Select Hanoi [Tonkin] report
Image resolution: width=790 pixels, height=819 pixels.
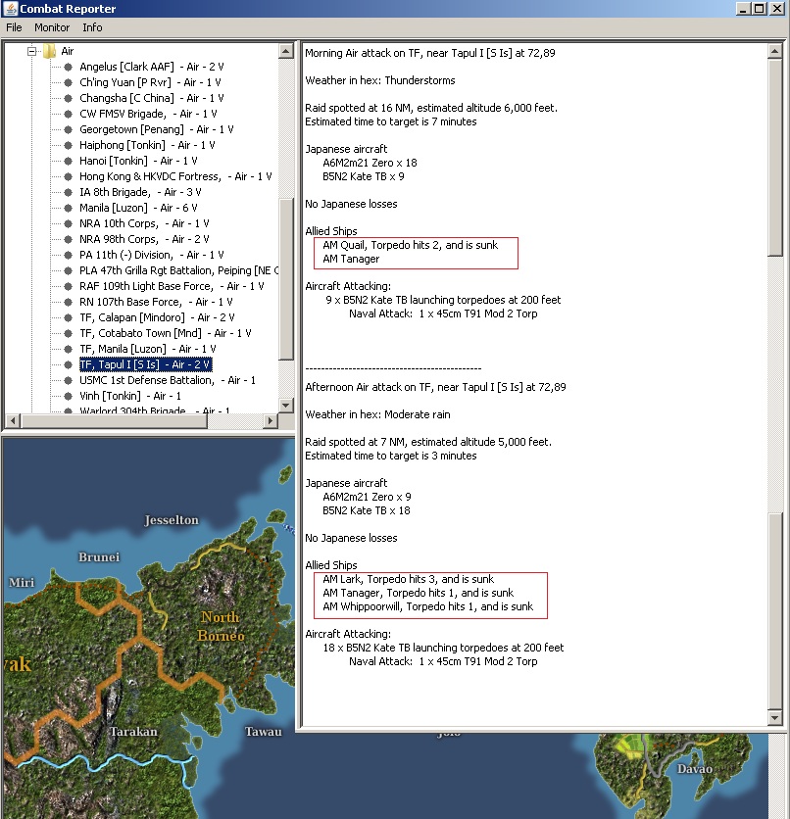[x=138, y=161]
